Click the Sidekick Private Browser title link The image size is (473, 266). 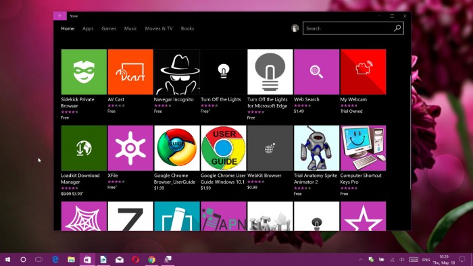[78, 103]
